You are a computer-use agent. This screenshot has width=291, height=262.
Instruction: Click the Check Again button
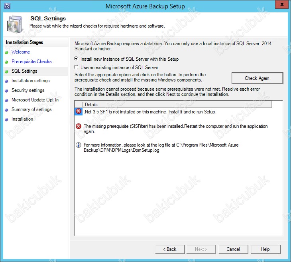point(257,78)
